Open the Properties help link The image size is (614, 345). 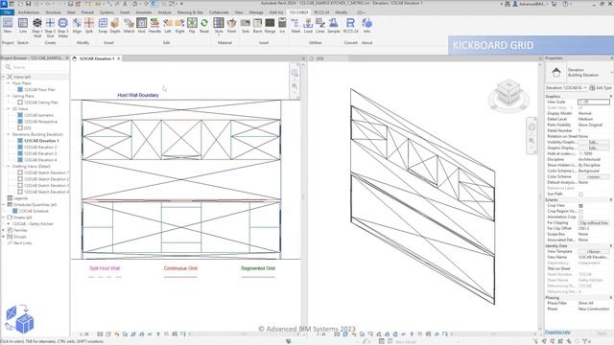point(557,333)
